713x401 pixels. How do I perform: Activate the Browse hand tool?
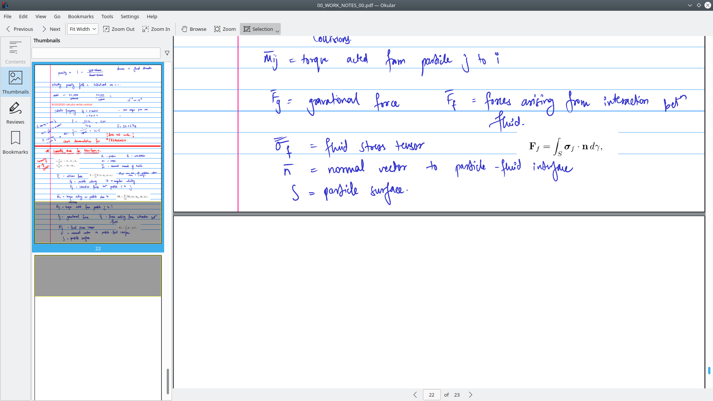pyautogui.click(x=193, y=29)
